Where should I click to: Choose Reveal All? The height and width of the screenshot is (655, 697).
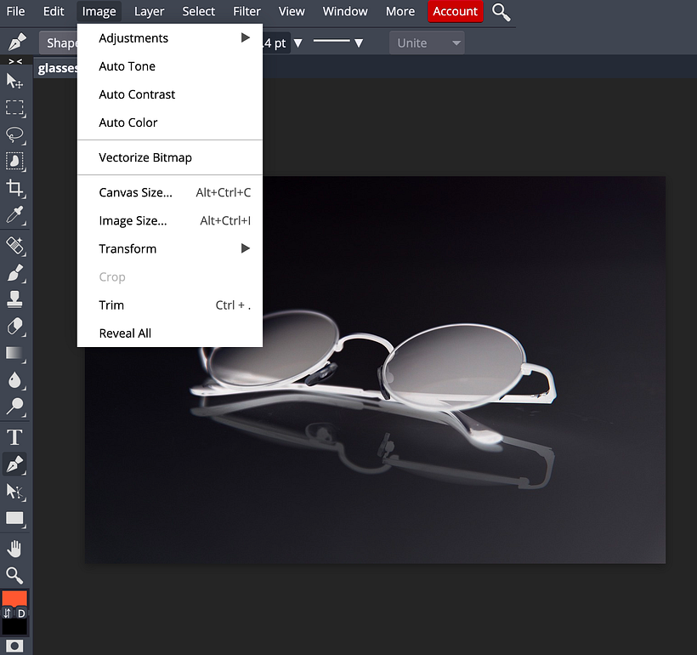[x=170, y=333]
